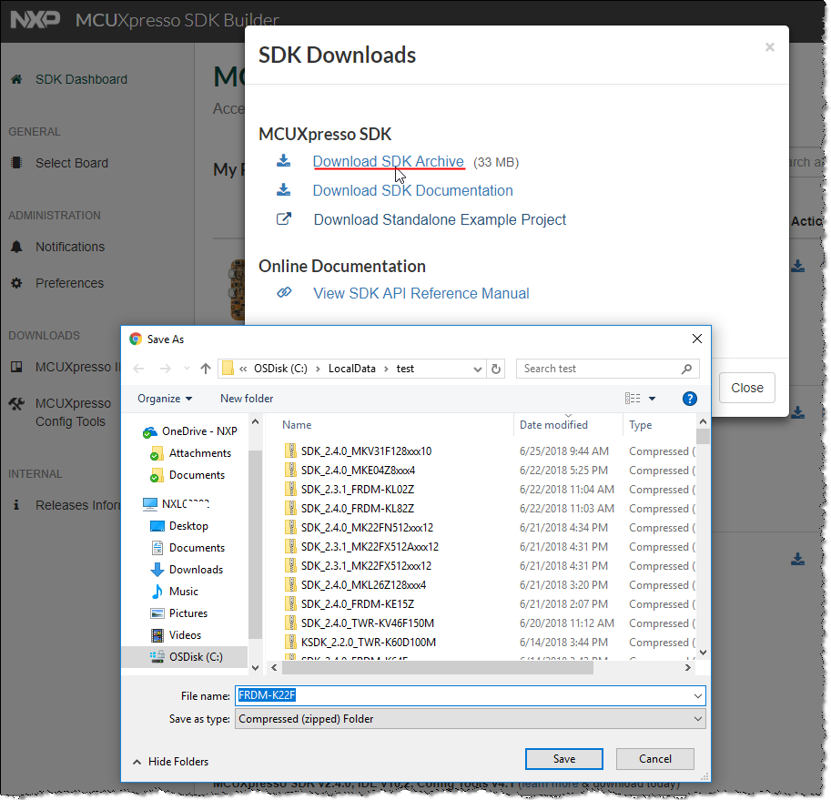Image resolution: width=831 pixels, height=800 pixels.
Task: Select Videos in the navigation tree
Action: click(185, 634)
